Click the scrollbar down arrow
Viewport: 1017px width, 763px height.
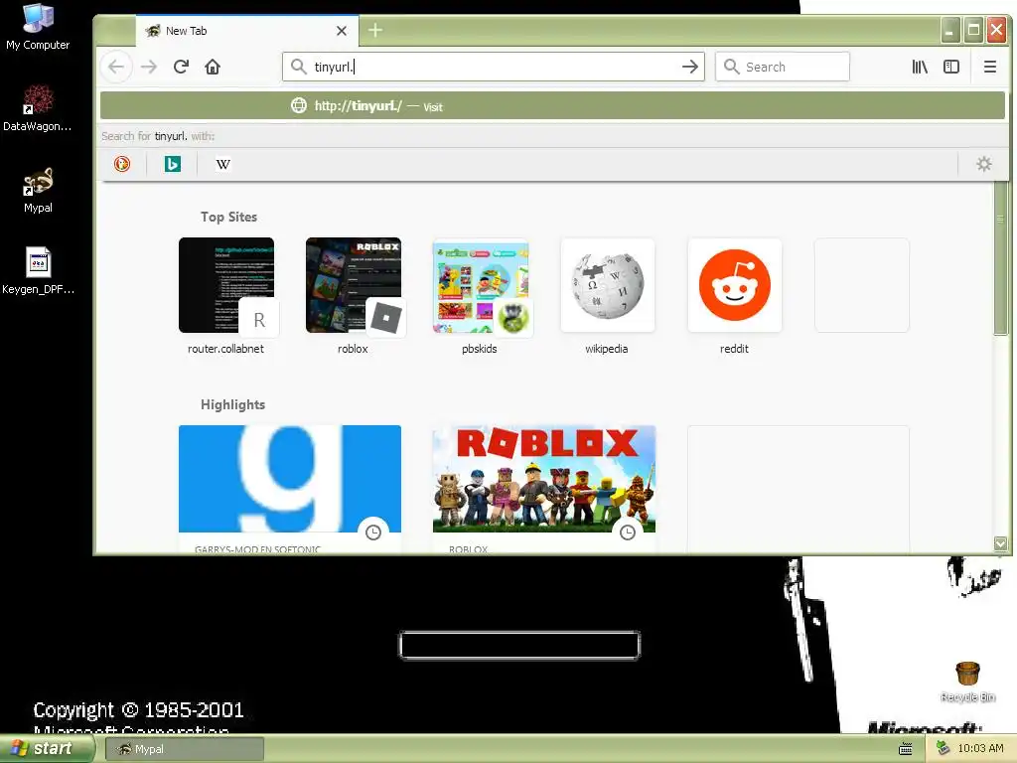tap(1001, 543)
